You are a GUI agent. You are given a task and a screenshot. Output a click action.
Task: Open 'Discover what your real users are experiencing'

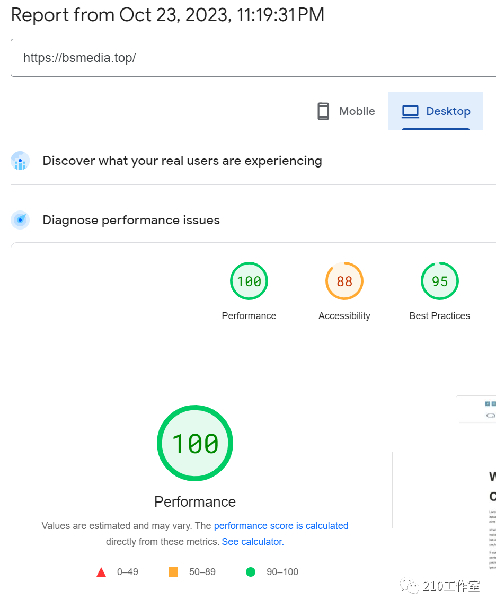coord(182,161)
